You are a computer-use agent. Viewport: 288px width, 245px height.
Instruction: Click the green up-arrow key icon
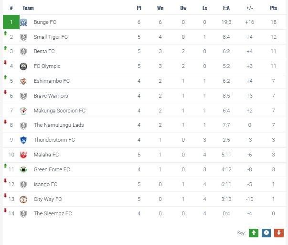click(x=254, y=233)
